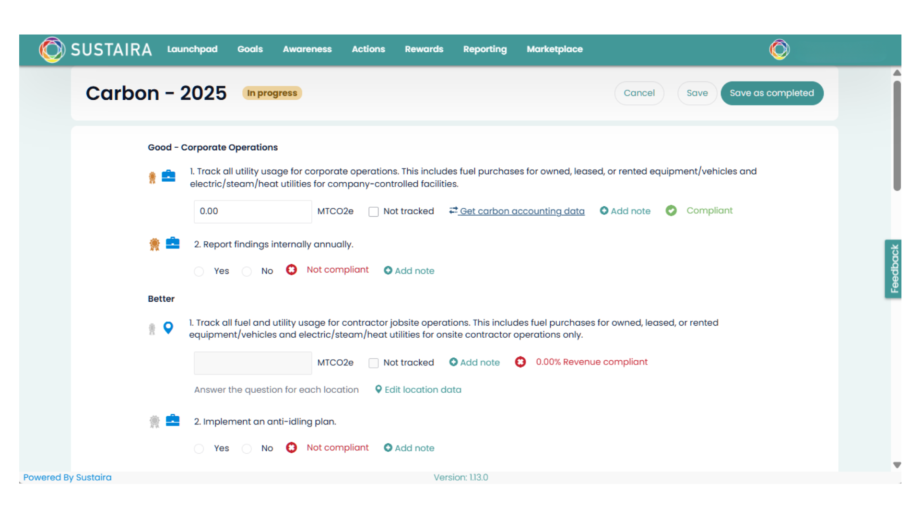
Task: Click the location pin icon beside contractor jobsite question
Action: click(x=168, y=328)
